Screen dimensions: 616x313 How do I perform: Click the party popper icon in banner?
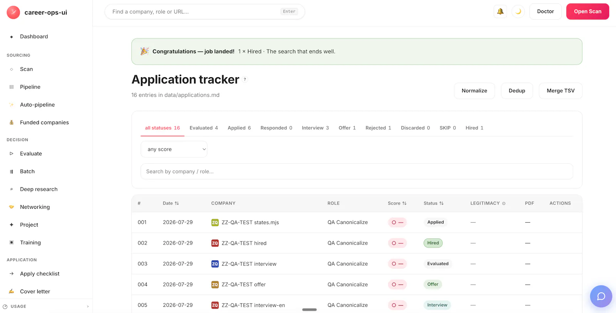[x=145, y=51]
